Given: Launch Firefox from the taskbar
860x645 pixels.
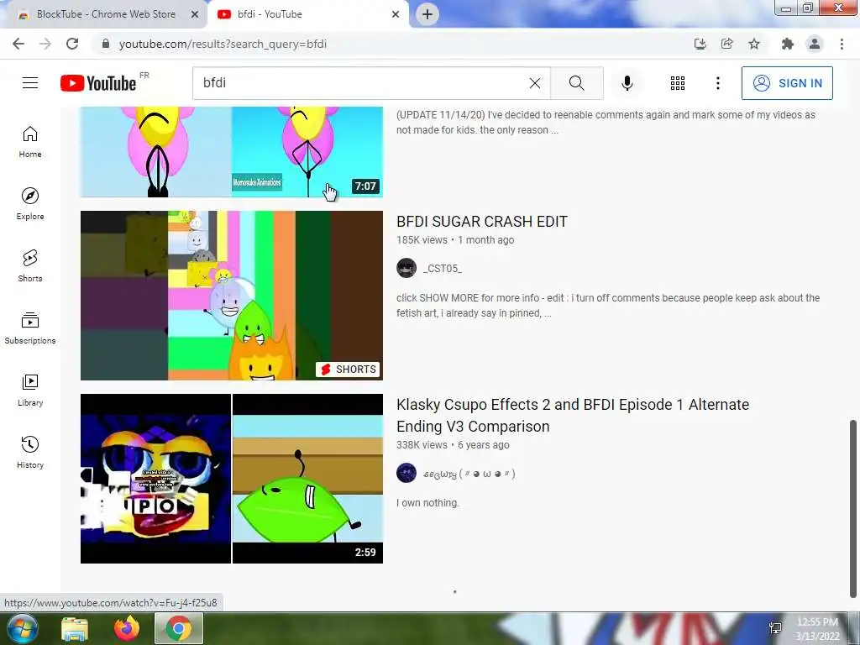Looking at the screenshot, I should (x=127, y=628).
